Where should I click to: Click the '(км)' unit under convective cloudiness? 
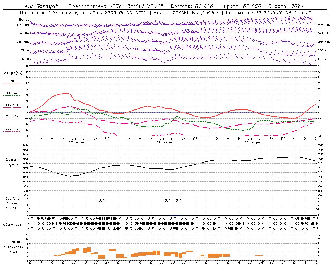(x=13, y=252)
